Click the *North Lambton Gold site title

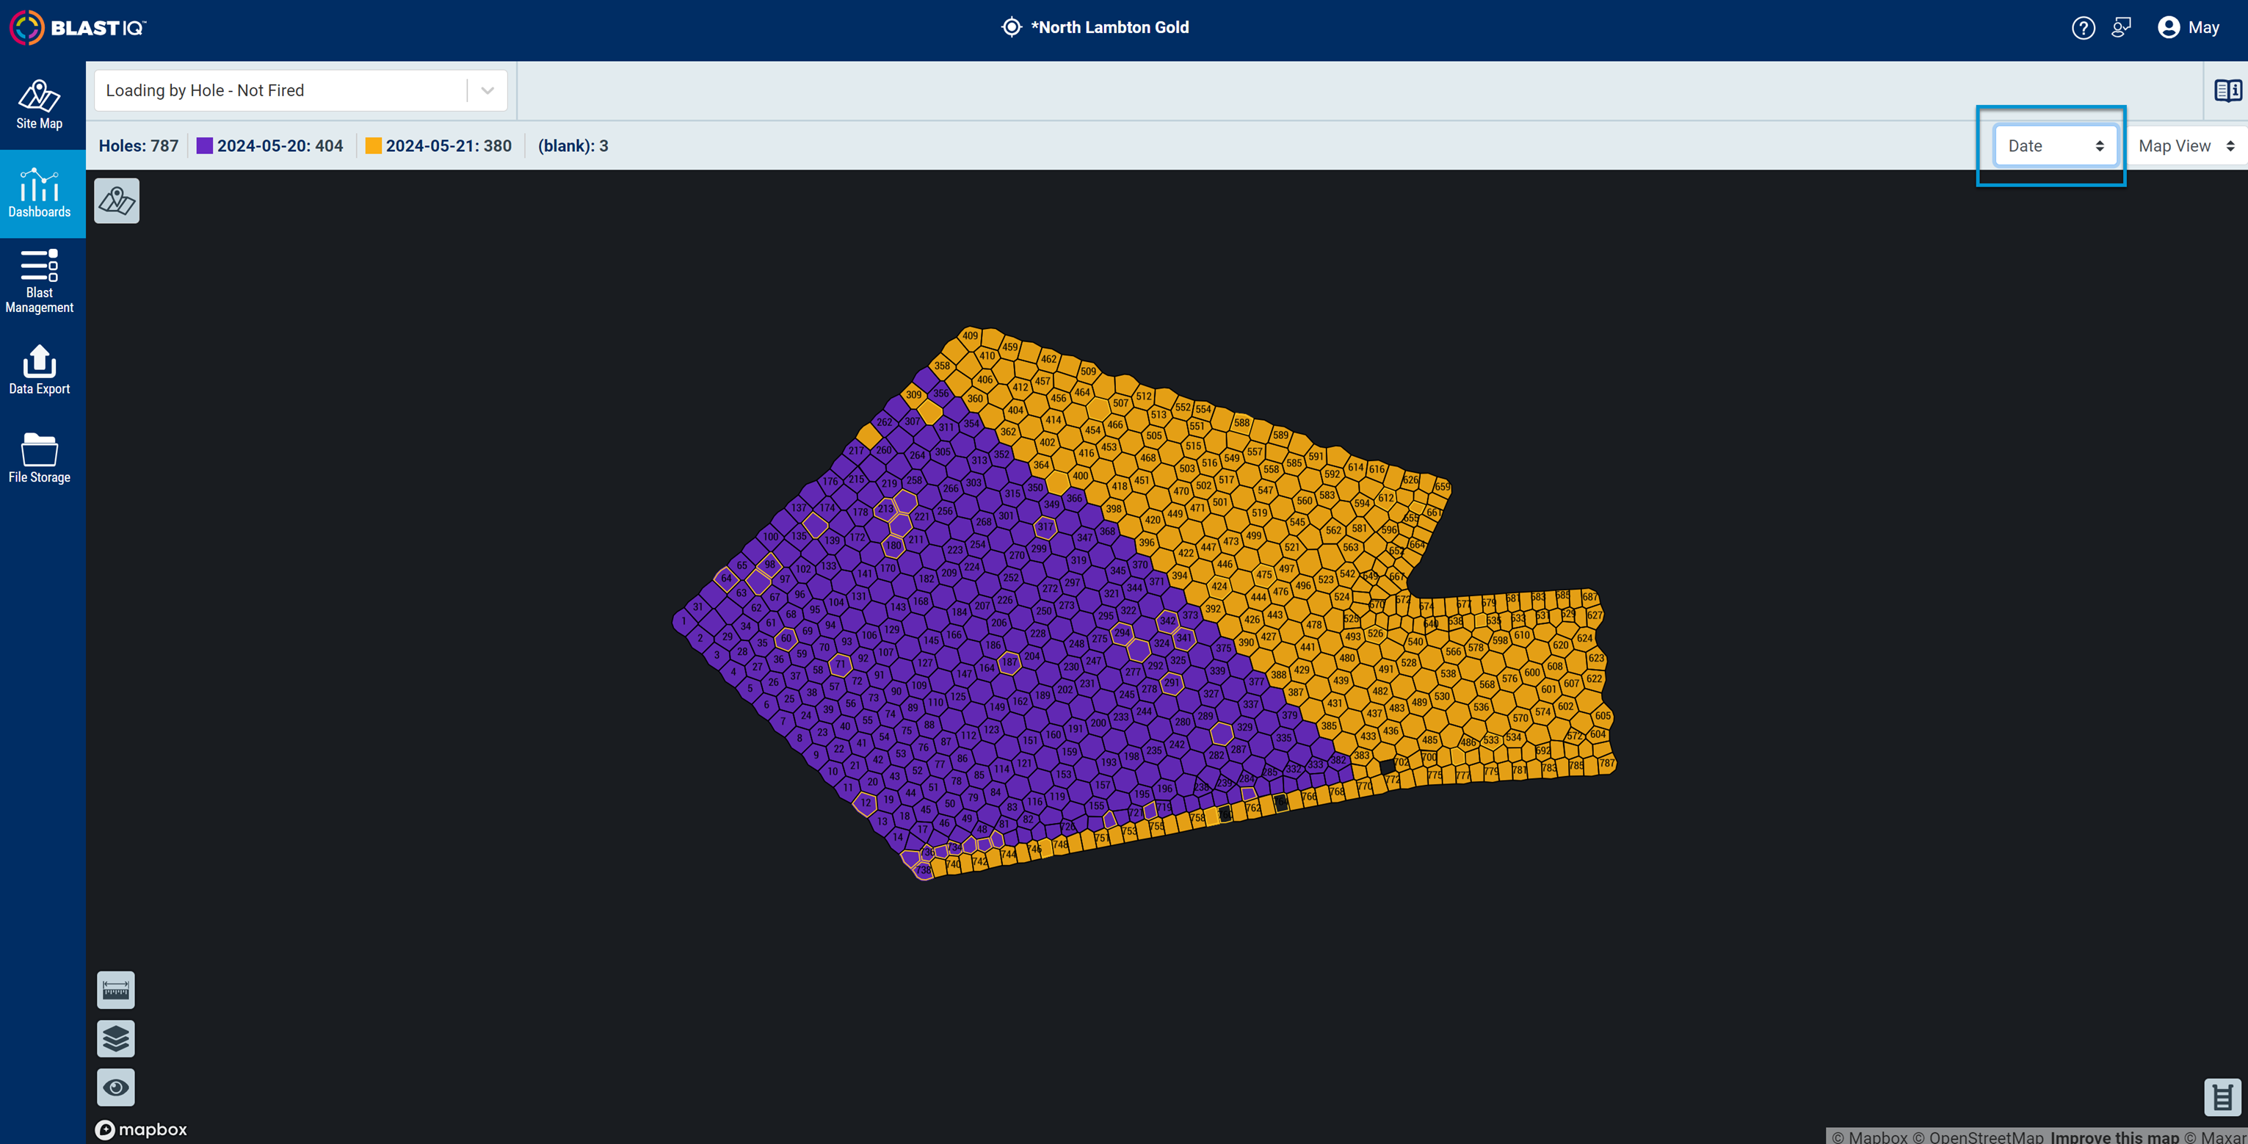[1110, 27]
